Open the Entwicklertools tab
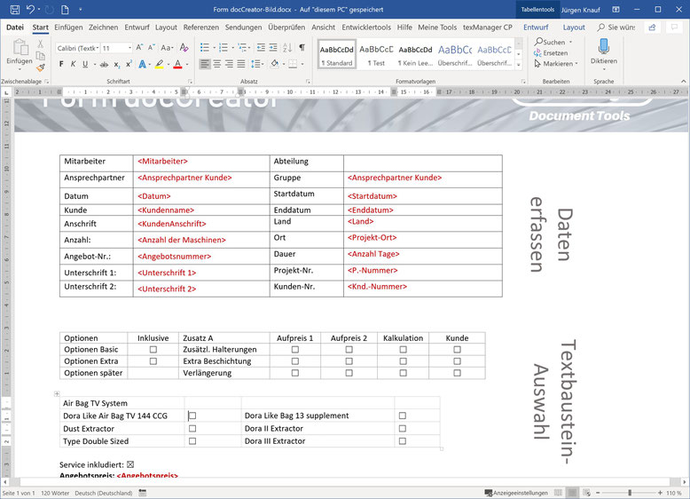Screen dimensions: 690x499 click(366, 28)
